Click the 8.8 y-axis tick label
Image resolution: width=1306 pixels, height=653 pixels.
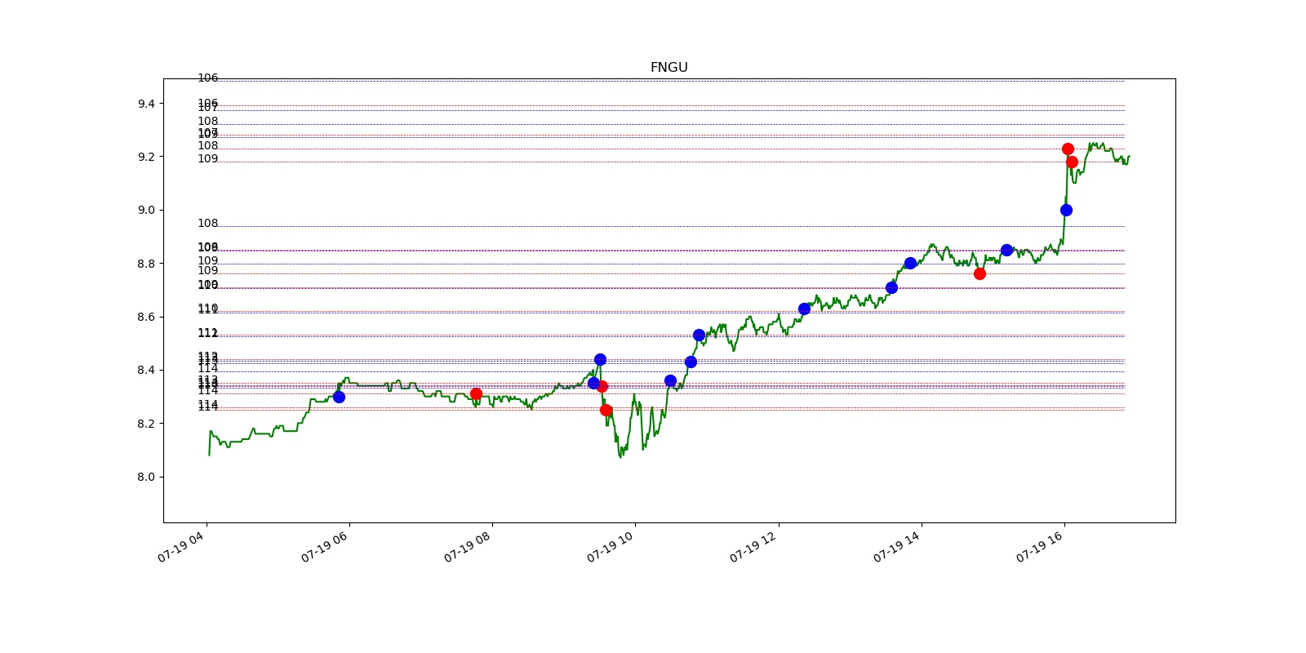coord(146,264)
